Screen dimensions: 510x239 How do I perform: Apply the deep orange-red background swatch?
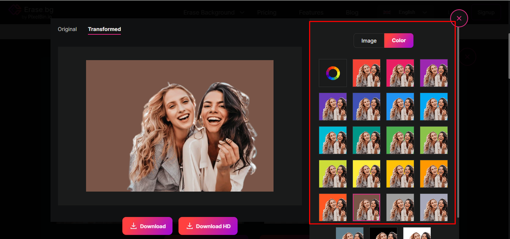click(x=333, y=208)
